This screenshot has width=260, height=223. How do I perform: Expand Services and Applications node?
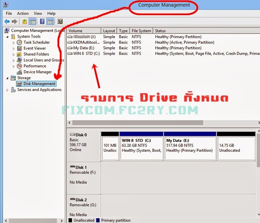pos(7,90)
